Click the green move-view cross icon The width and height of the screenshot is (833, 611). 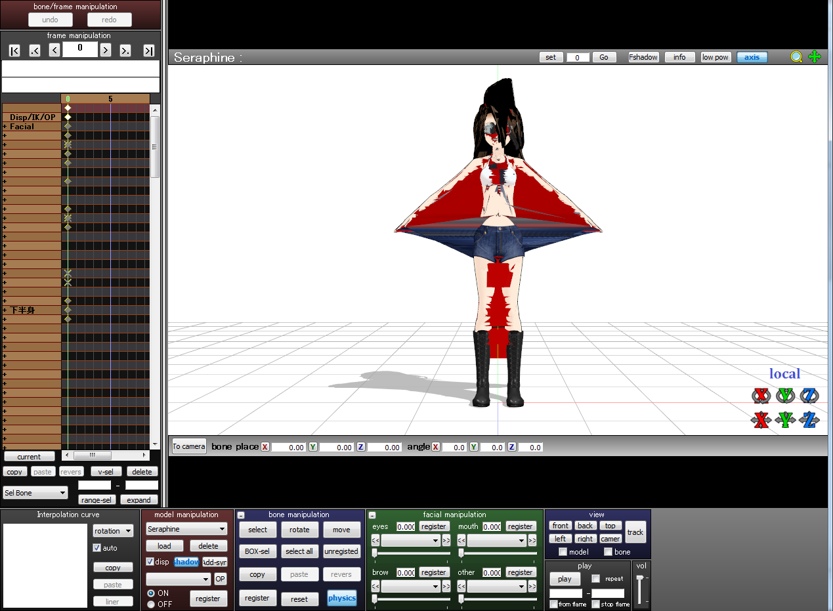point(815,57)
